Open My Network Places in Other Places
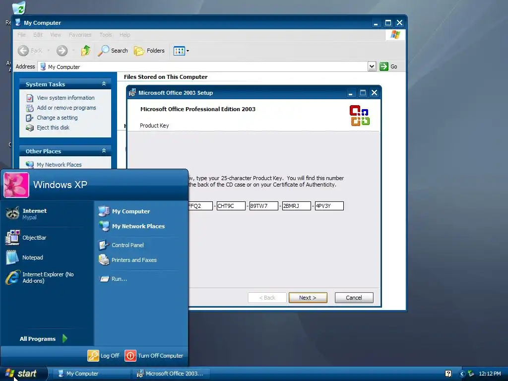 point(59,165)
